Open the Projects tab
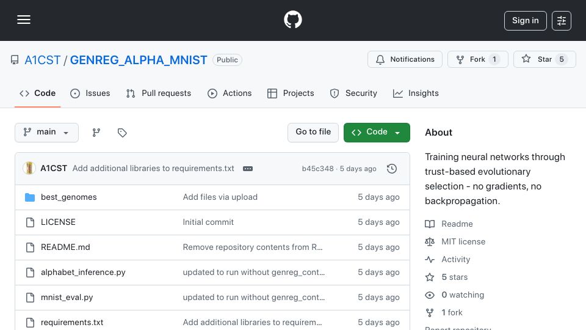Image resolution: width=586 pixels, height=330 pixels. tap(291, 93)
